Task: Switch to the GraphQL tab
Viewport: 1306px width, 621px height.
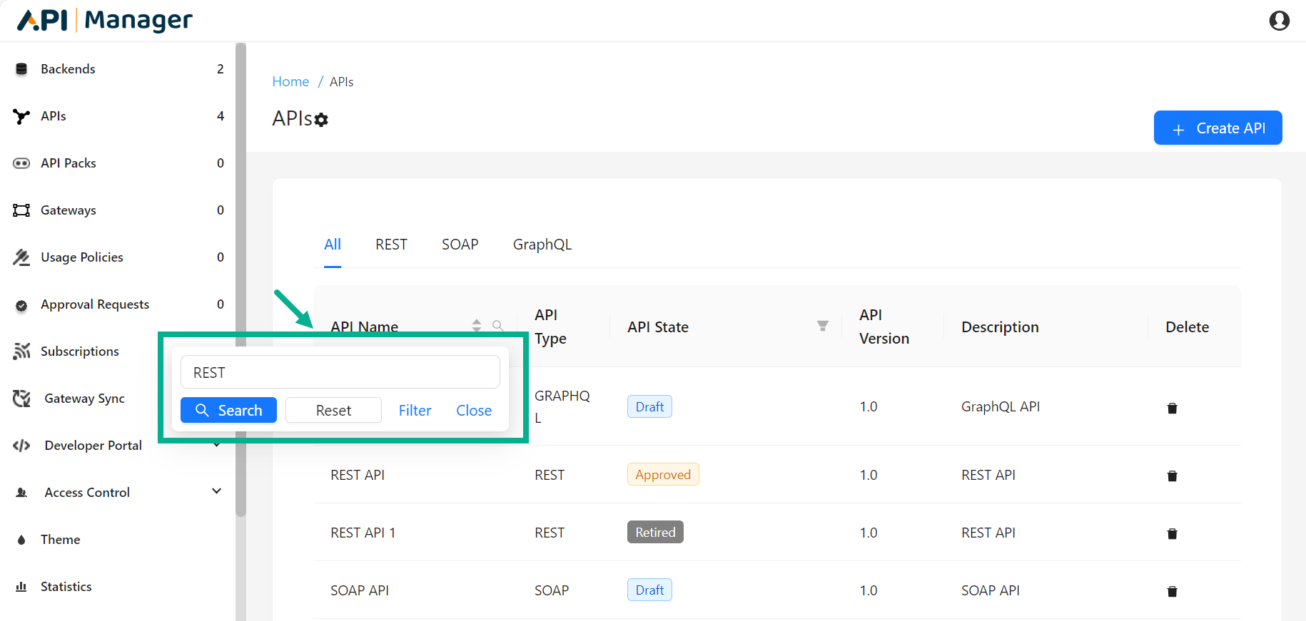Action: pyautogui.click(x=542, y=245)
